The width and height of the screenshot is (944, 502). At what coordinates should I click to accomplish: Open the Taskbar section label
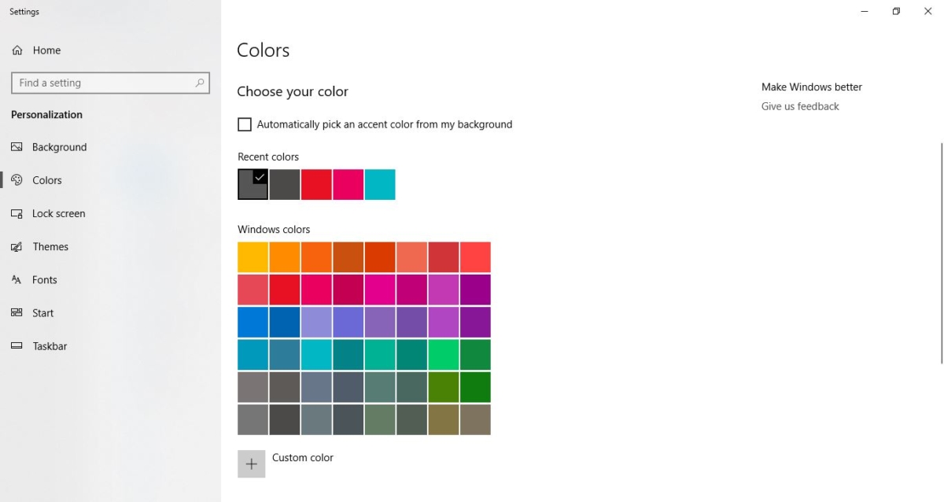tap(50, 345)
